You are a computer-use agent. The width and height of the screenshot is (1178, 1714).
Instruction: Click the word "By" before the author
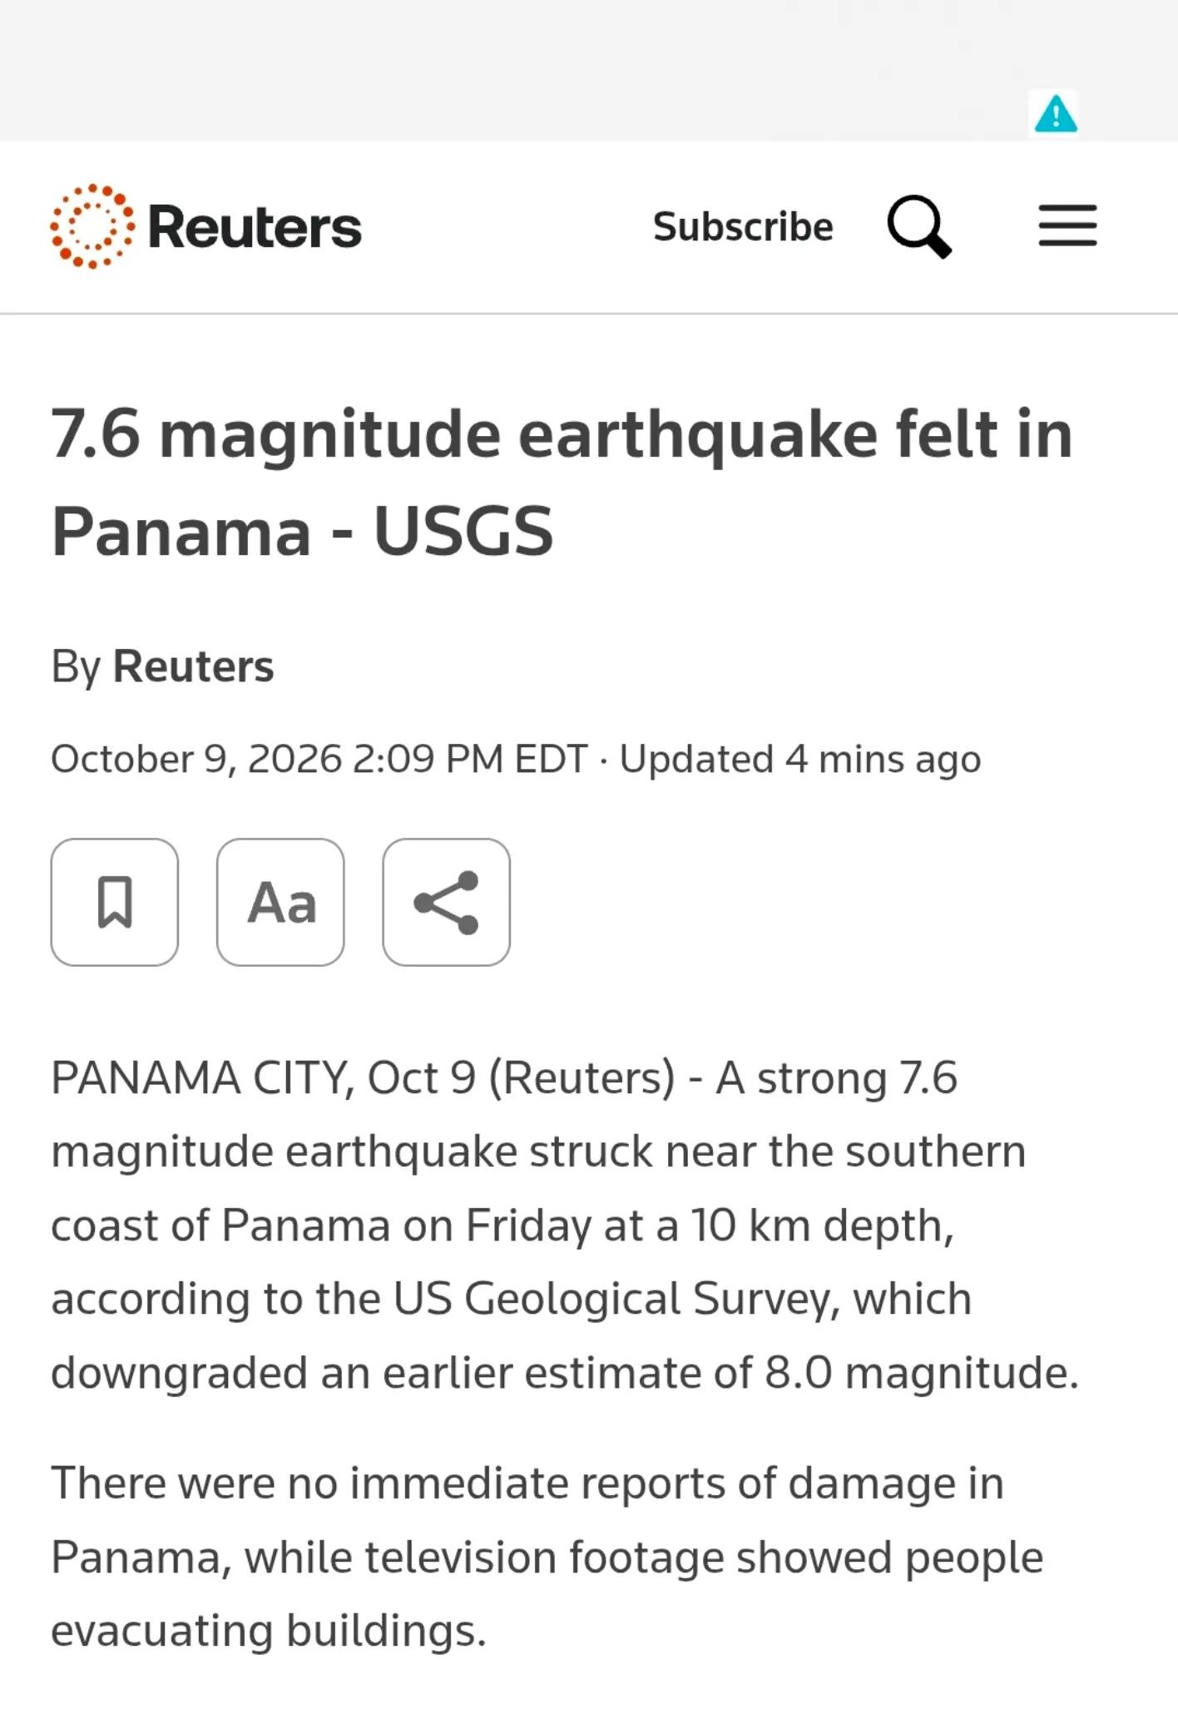[76, 666]
